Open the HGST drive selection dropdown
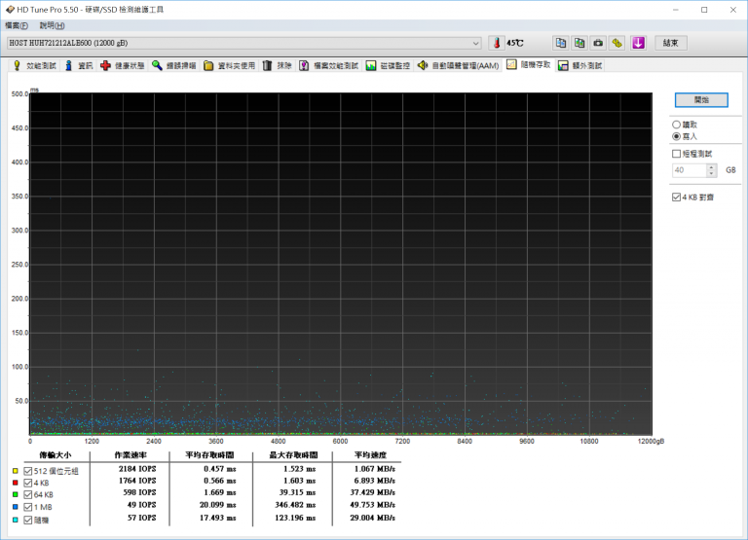748x540 pixels. [243, 43]
